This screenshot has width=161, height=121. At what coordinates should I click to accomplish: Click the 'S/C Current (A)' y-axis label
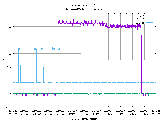click(x=3, y=60)
